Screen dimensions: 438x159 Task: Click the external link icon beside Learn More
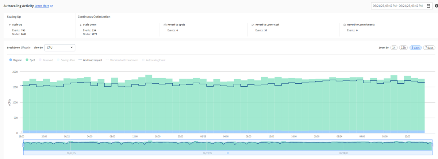51,6
